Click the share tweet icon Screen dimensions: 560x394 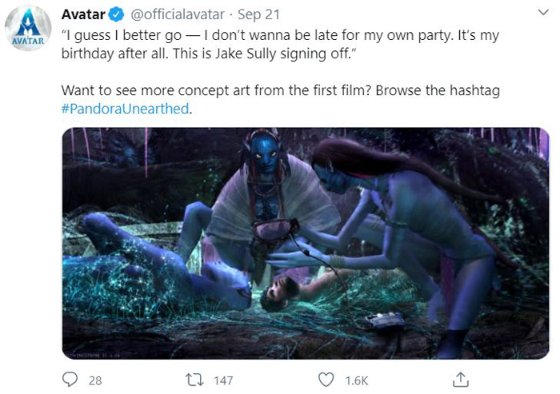point(461,379)
